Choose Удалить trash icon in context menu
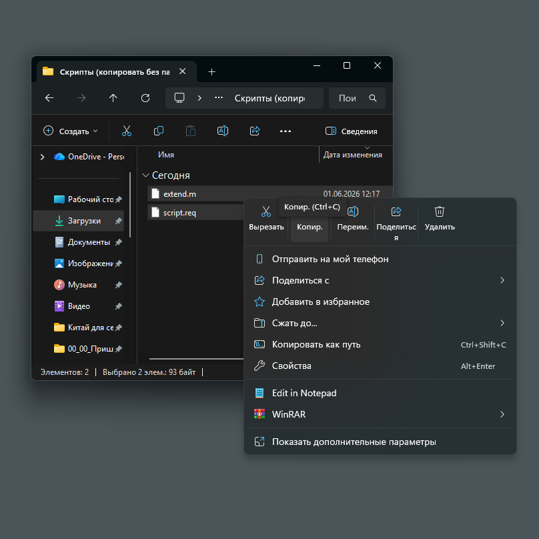The image size is (539, 539). (x=440, y=211)
